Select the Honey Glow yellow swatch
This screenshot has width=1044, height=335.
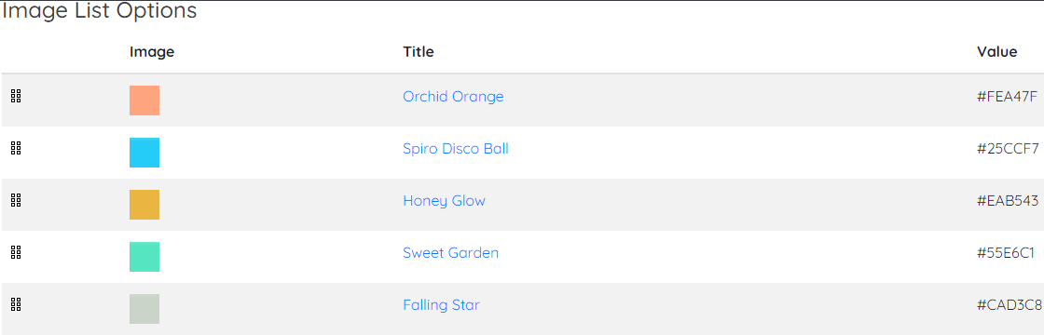(144, 205)
